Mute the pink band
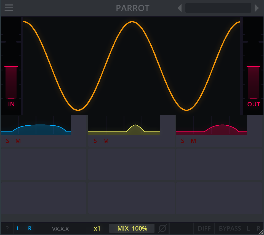The height and width of the screenshot is (235, 264). (193, 141)
